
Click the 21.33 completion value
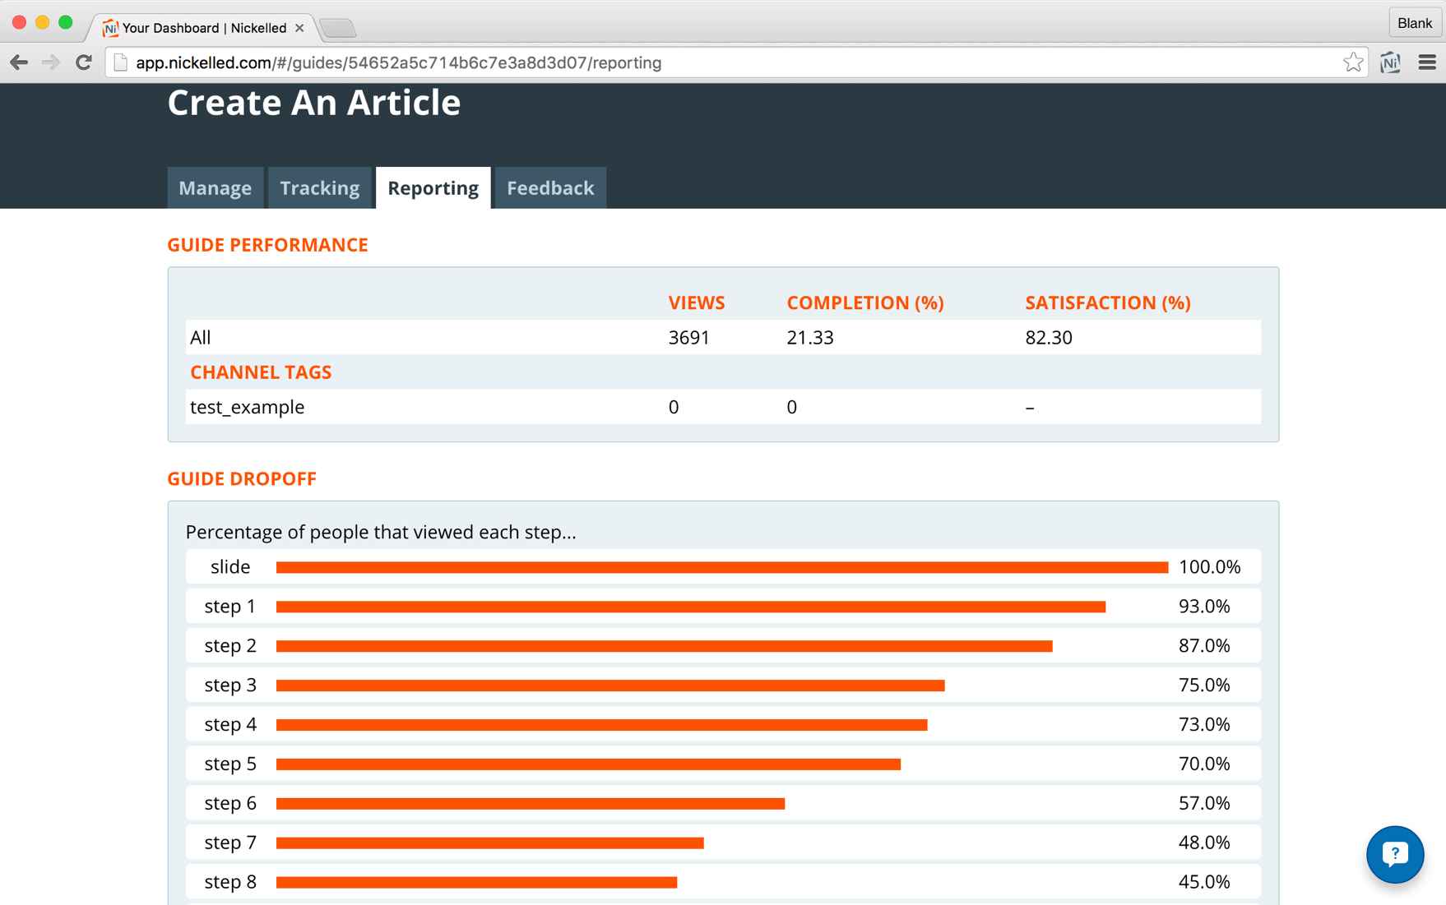(810, 338)
